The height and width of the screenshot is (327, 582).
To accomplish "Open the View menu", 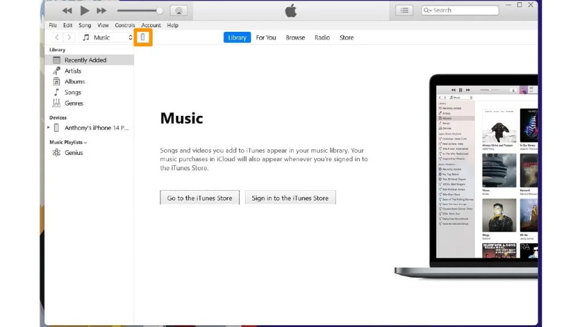I will pyautogui.click(x=103, y=25).
